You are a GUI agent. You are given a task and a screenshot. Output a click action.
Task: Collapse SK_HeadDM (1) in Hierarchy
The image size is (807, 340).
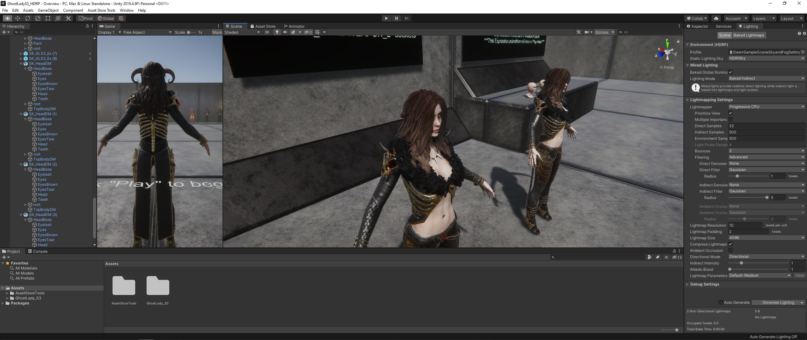(21, 114)
